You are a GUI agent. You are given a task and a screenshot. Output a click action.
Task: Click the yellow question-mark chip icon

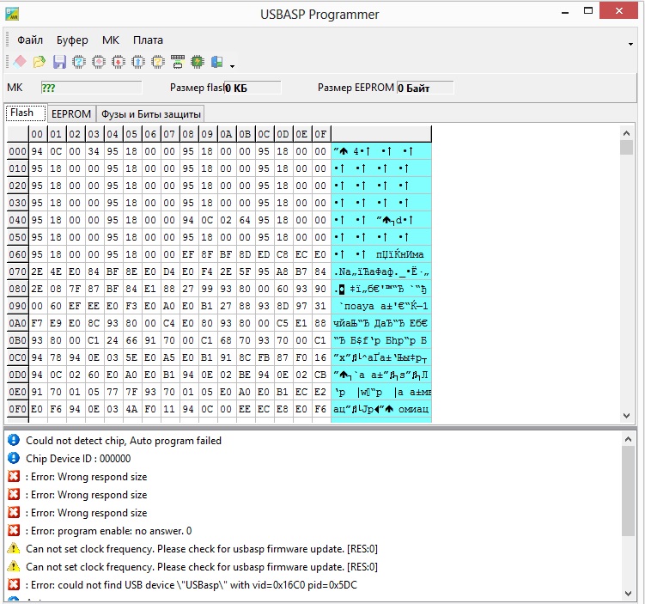[158, 62]
